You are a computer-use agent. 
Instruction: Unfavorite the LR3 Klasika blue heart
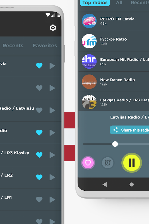[39, 155]
